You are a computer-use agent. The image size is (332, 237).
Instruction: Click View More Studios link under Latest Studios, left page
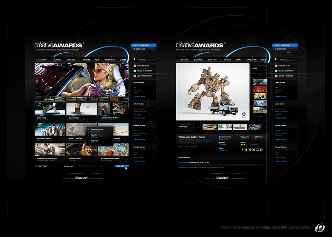(139, 118)
